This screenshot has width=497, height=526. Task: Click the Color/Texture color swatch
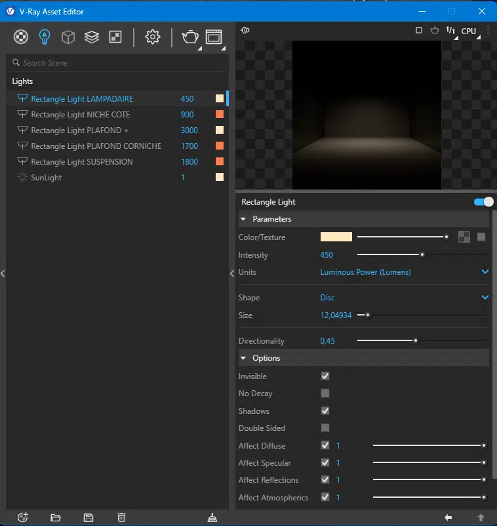tap(336, 237)
